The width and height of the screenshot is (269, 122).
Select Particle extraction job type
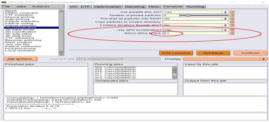(31, 21)
